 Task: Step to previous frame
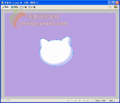coord(84,101)
